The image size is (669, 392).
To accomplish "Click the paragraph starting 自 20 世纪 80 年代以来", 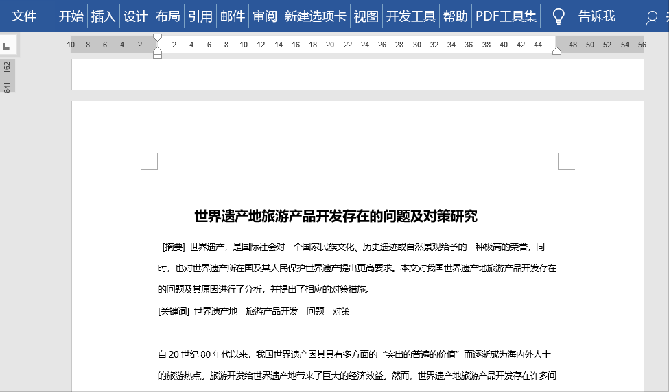I will (x=357, y=365).
